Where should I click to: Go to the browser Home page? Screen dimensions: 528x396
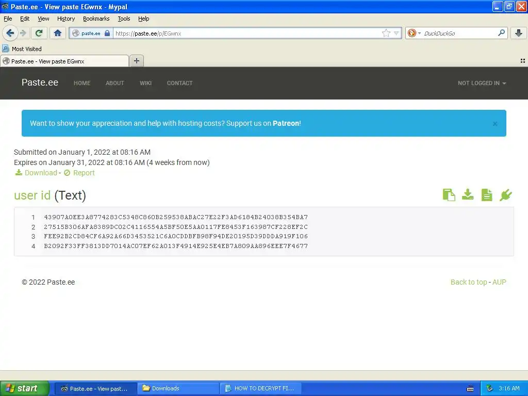point(58,33)
